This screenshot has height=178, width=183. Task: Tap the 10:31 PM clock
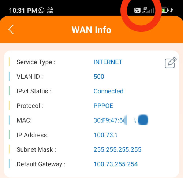click(x=23, y=11)
